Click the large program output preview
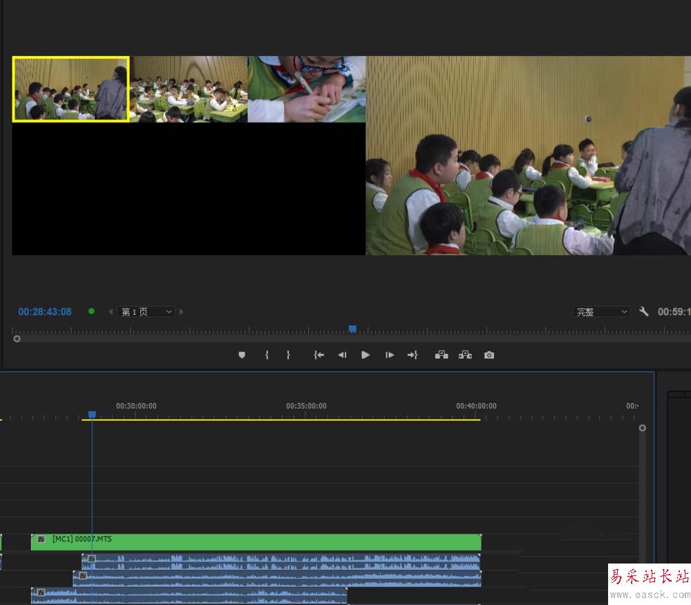This screenshot has height=605, width=691. coord(529,155)
